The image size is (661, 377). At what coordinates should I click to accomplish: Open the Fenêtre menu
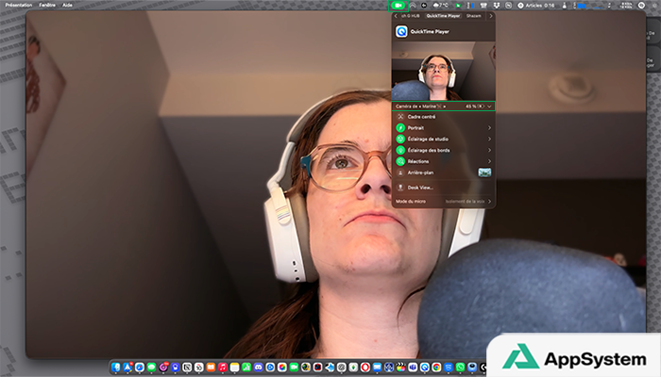pyautogui.click(x=46, y=5)
